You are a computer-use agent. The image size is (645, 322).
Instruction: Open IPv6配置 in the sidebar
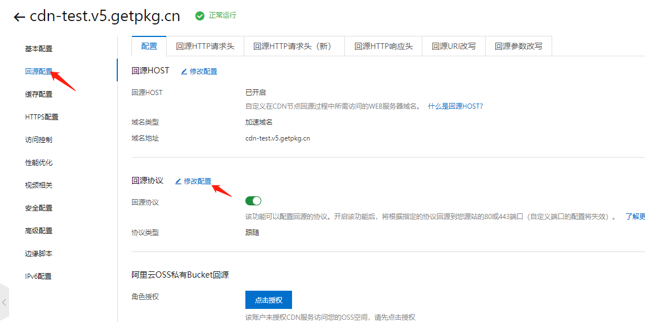38,276
